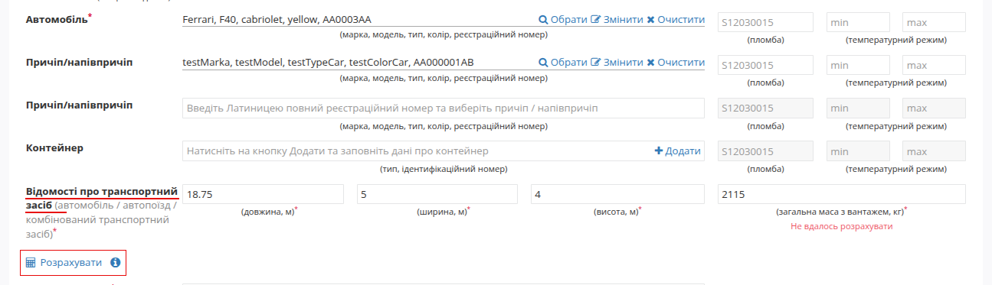Click the 'Відомості про транспортний засіб' label
992x285 pixels.
point(102,198)
